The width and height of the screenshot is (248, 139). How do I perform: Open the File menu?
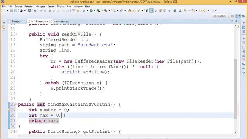point(4,7)
